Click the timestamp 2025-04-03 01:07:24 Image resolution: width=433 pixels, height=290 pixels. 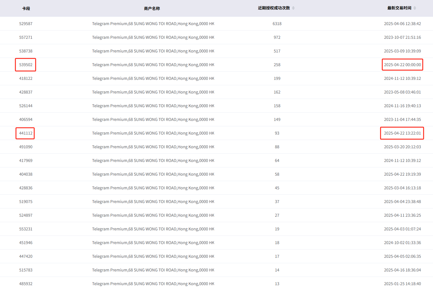pyautogui.click(x=402, y=229)
